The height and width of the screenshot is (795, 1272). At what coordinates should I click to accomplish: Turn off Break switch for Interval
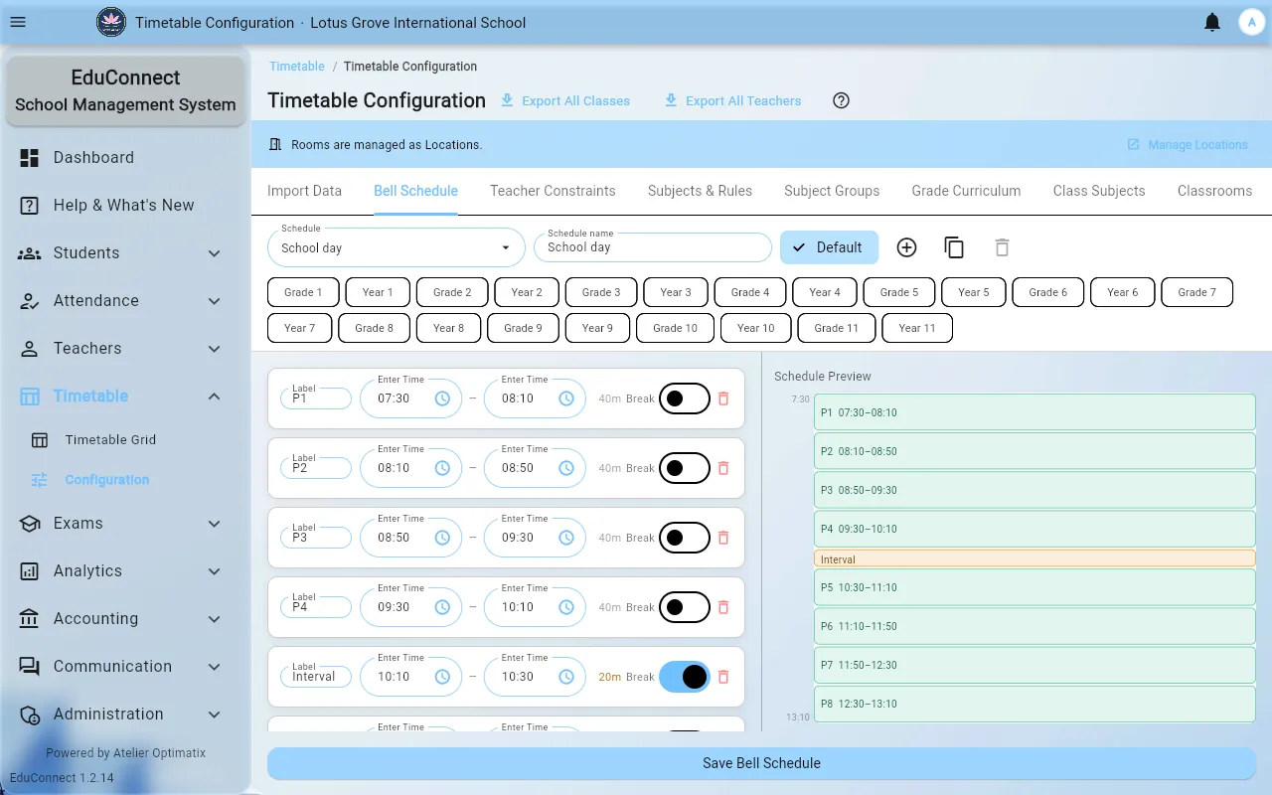685,677
